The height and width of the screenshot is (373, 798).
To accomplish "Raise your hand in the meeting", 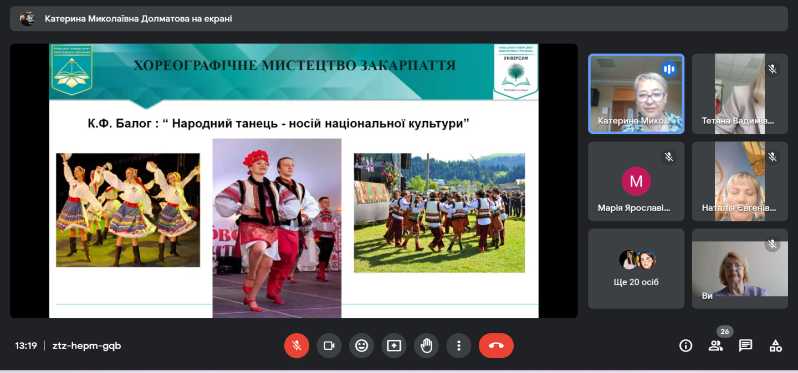I will (x=426, y=346).
